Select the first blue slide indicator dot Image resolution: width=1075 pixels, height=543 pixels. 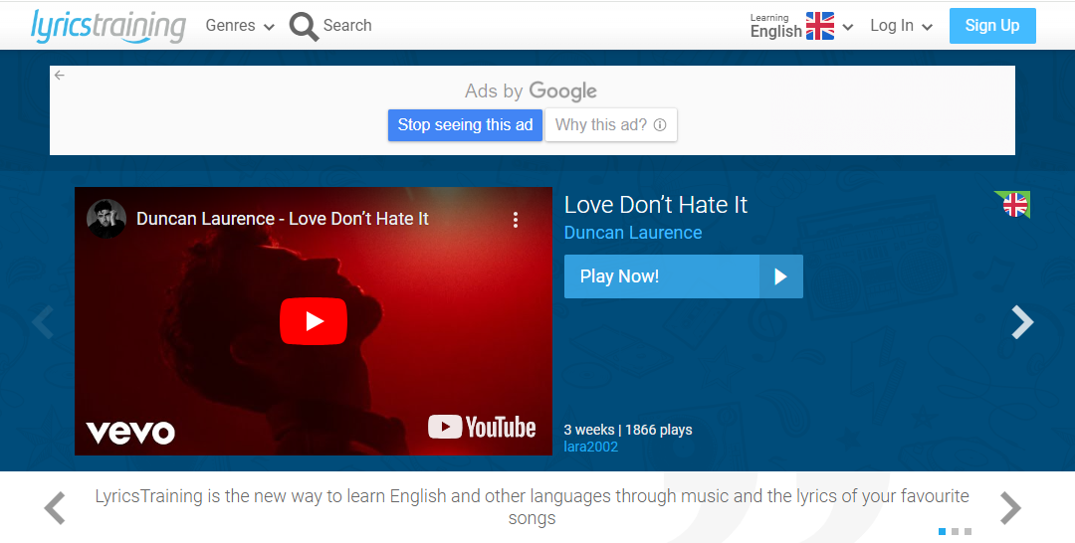coord(942,531)
